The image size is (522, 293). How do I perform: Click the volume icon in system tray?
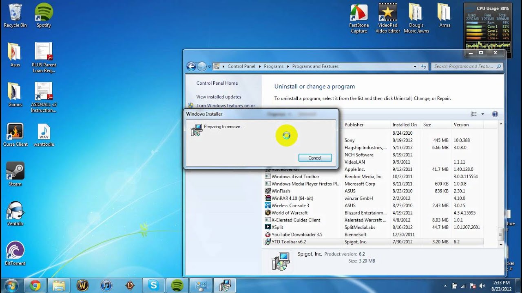tap(482, 286)
